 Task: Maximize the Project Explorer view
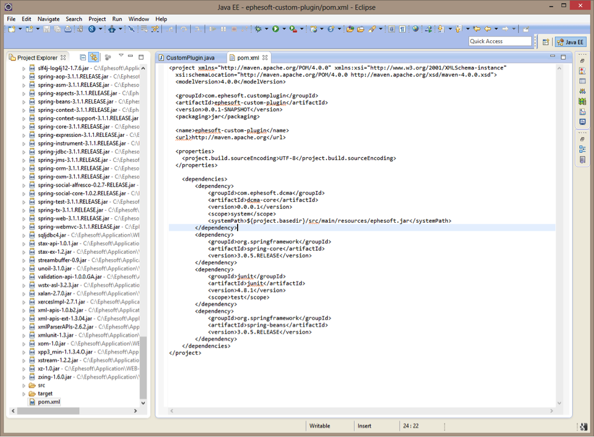point(141,57)
